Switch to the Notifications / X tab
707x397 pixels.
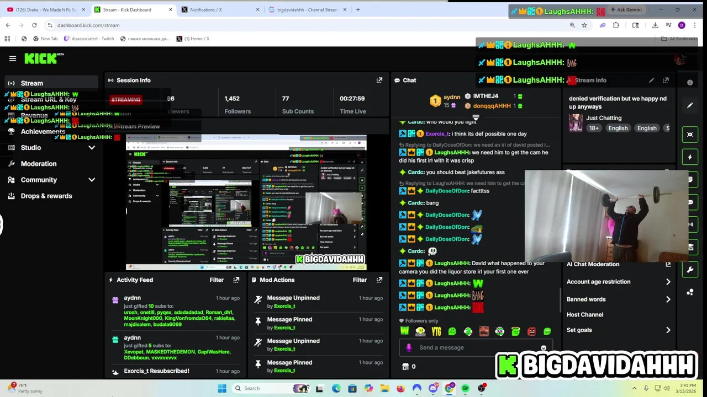coord(220,9)
